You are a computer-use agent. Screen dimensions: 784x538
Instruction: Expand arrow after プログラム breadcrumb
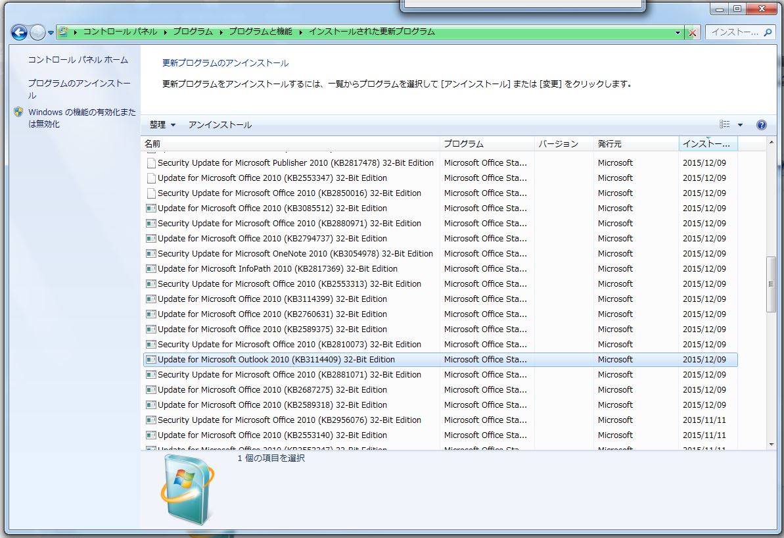click(x=221, y=32)
